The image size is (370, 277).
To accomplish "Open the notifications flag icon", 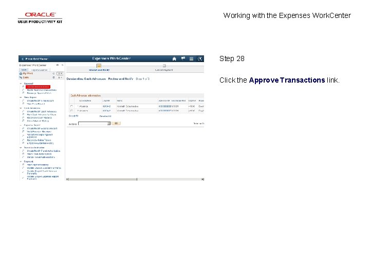I will (x=183, y=58).
